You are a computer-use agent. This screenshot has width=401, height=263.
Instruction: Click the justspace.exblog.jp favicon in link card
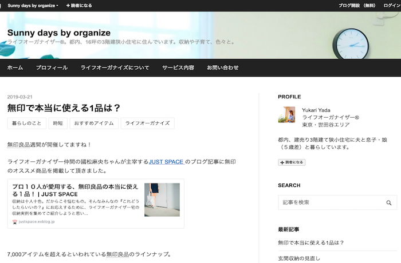[x=14, y=221]
